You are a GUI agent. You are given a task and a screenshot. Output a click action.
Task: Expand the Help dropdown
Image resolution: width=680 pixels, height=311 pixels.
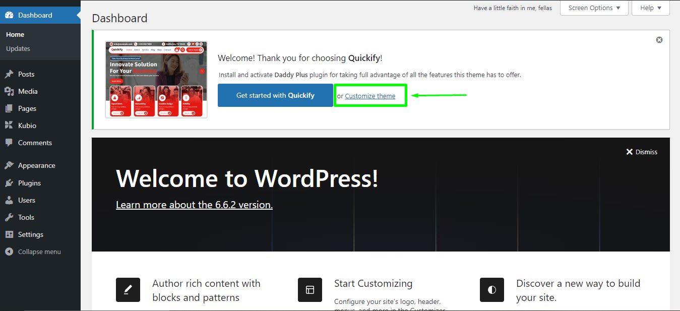(650, 8)
